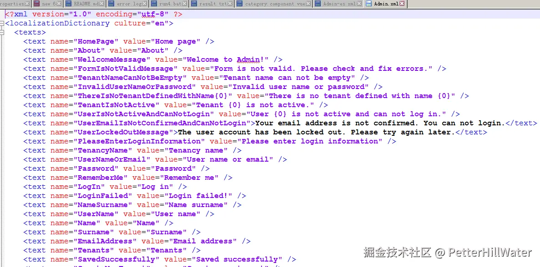Select the run4.bat tab
The width and height of the screenshot is (540, 267).
[x=169, y=4]
